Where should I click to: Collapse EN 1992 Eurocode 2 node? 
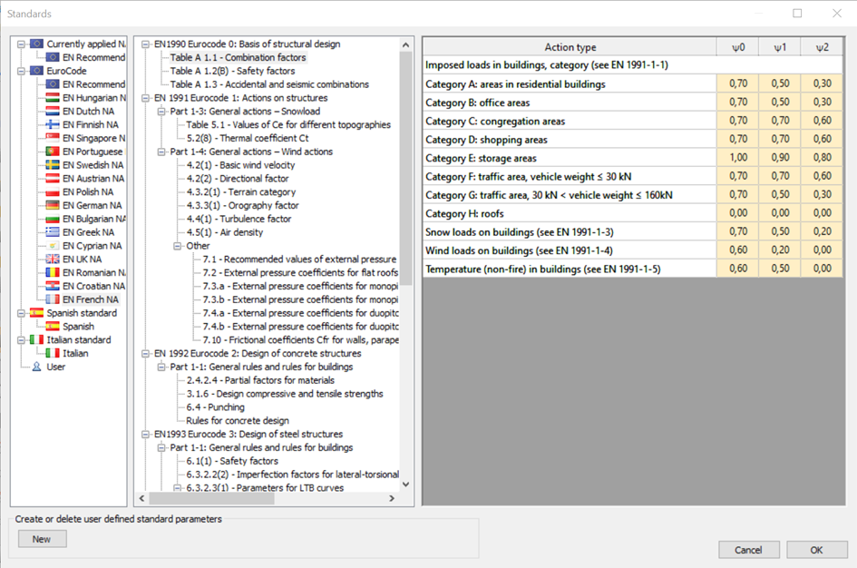145,354
